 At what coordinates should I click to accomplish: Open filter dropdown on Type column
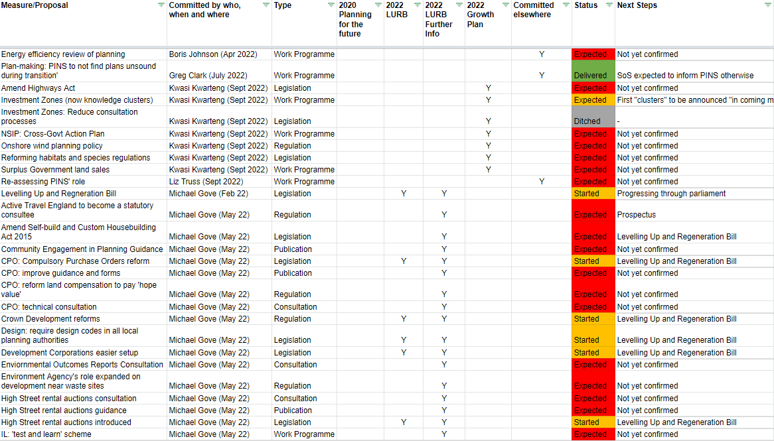point(331,5)
